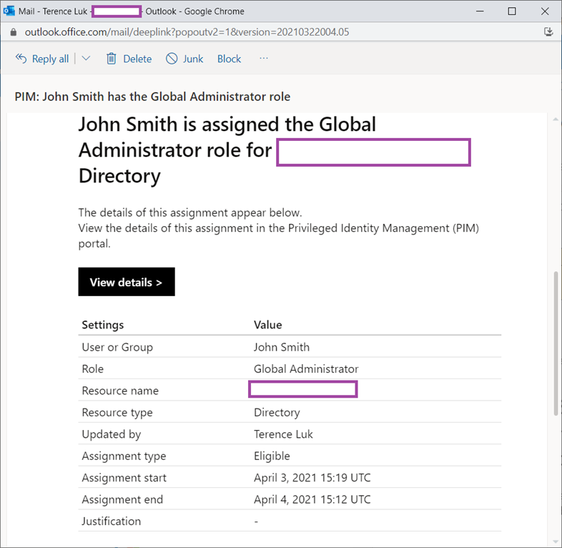This screenshot has height=548, width=562.
Task: Click the 'Assignment end' row label
Action: [x=122, y=499]
